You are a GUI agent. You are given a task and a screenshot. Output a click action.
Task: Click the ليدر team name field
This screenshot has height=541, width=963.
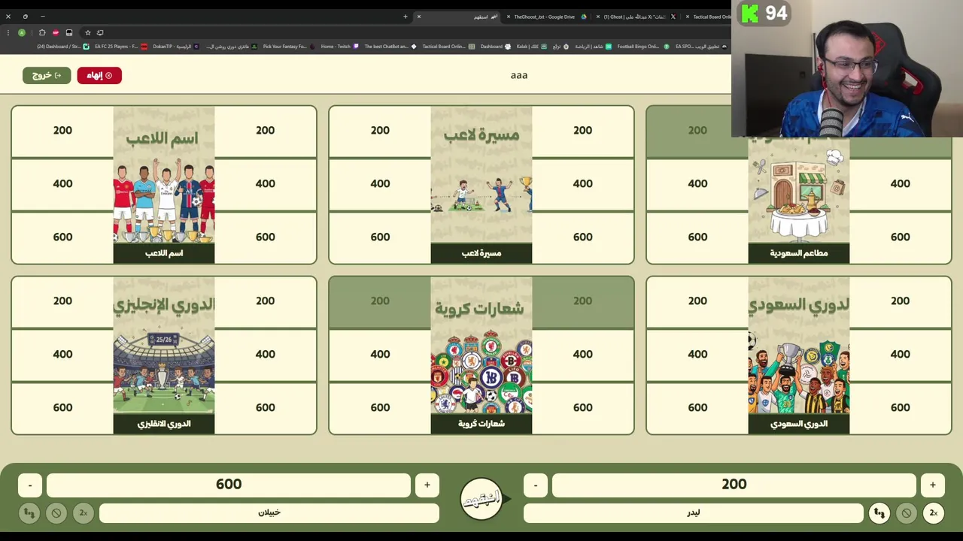pos(694,513)
